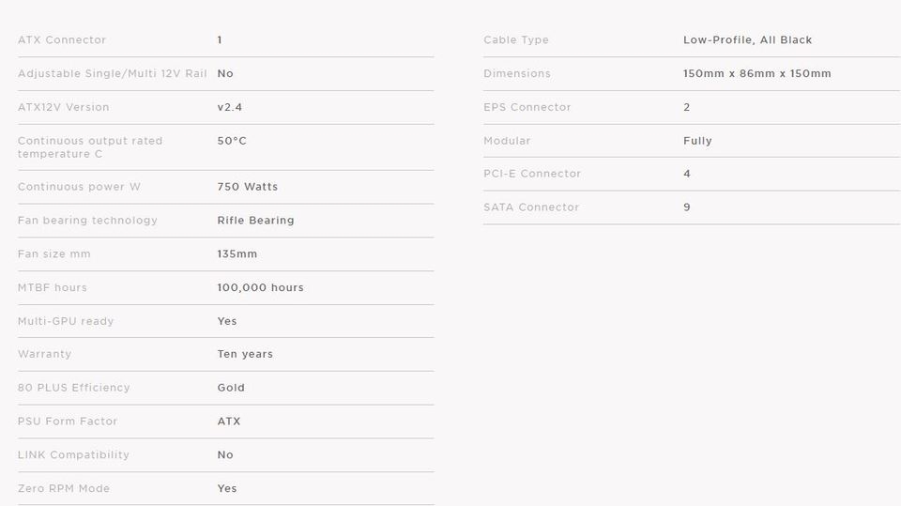Click the 750 Watts value

[247, 187]
